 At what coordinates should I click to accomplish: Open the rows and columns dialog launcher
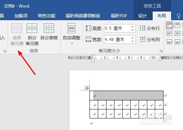(5, 51)
